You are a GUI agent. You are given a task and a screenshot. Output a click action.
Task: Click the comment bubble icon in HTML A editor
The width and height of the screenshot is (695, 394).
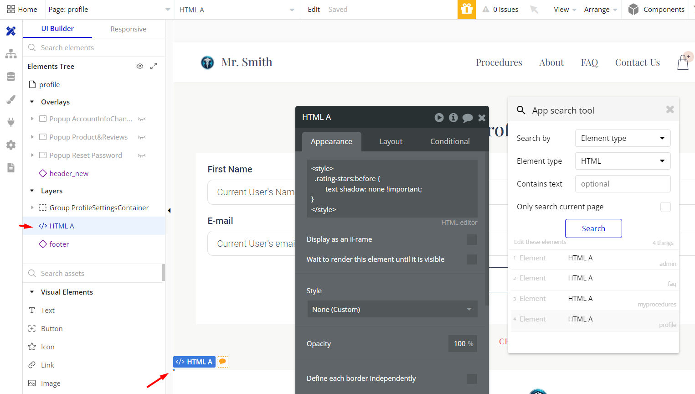pyautogui.click(x=468, y=118)
